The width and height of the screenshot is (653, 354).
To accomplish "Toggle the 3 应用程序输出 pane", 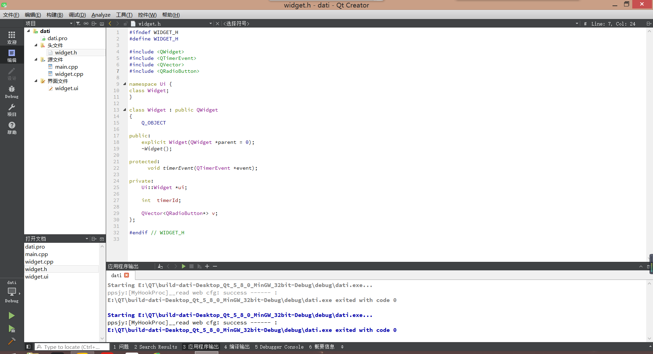I will click(x=201, y=347).
